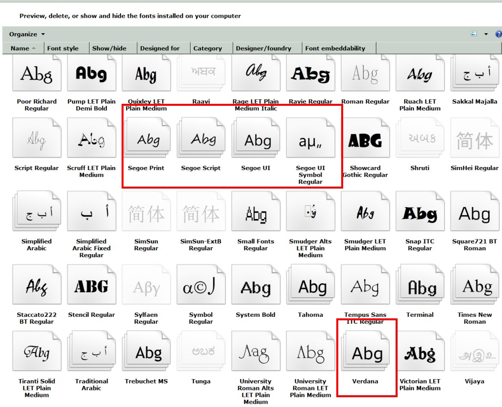Screen dimensions: 502x407
Task: Select the Traditional Arabic font family
Action: [x=92, y=351]
